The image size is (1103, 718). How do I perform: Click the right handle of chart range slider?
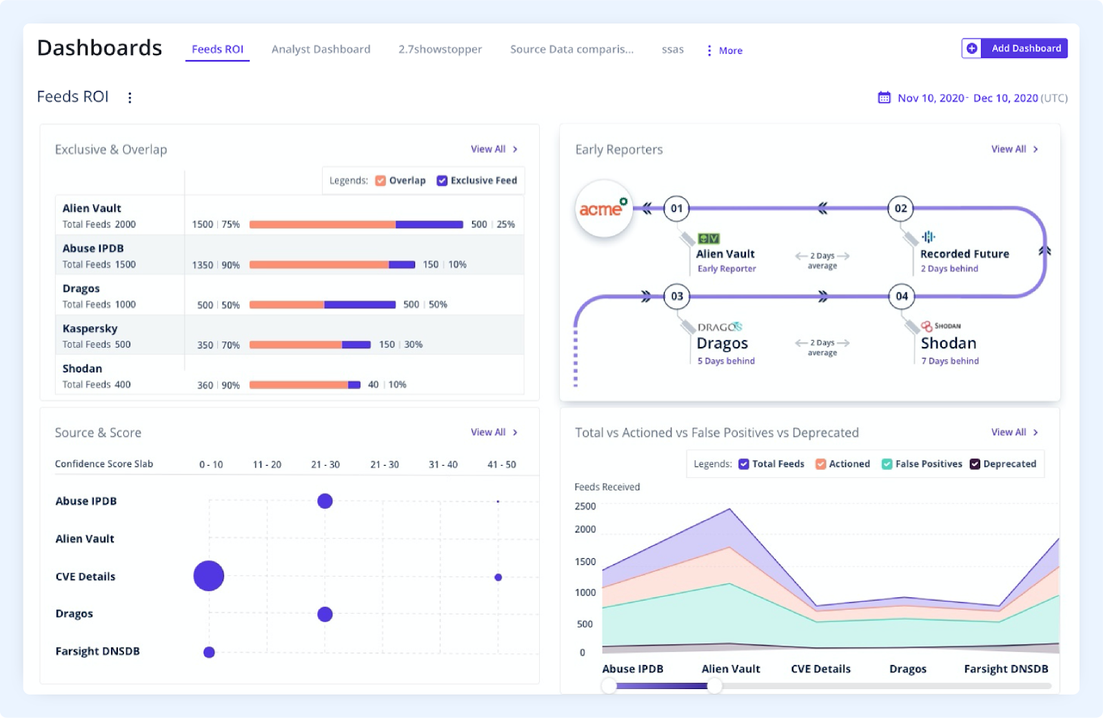click(x=715, y=686)
